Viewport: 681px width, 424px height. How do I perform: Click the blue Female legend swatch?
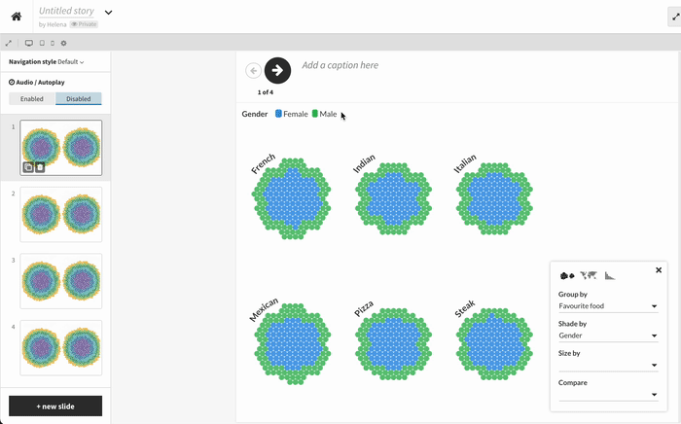pos(278,114)
